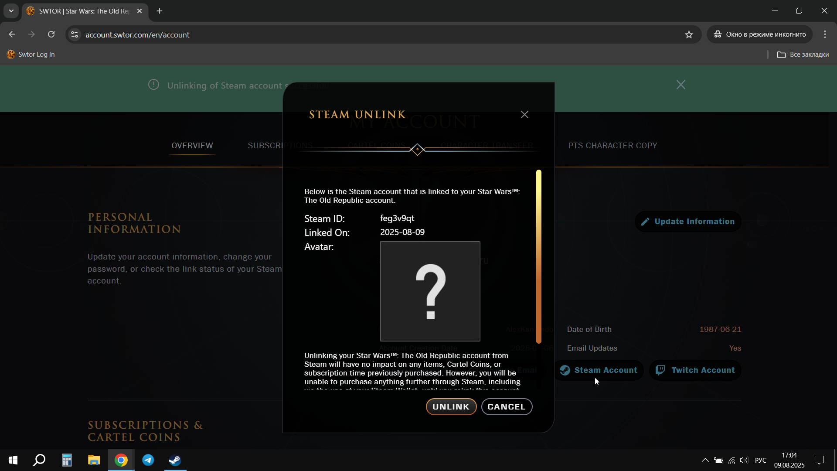Viewport: 837px width, 471px height.
Task: Open the Swtor Log In bookmark
Action: tap(31, 55)
